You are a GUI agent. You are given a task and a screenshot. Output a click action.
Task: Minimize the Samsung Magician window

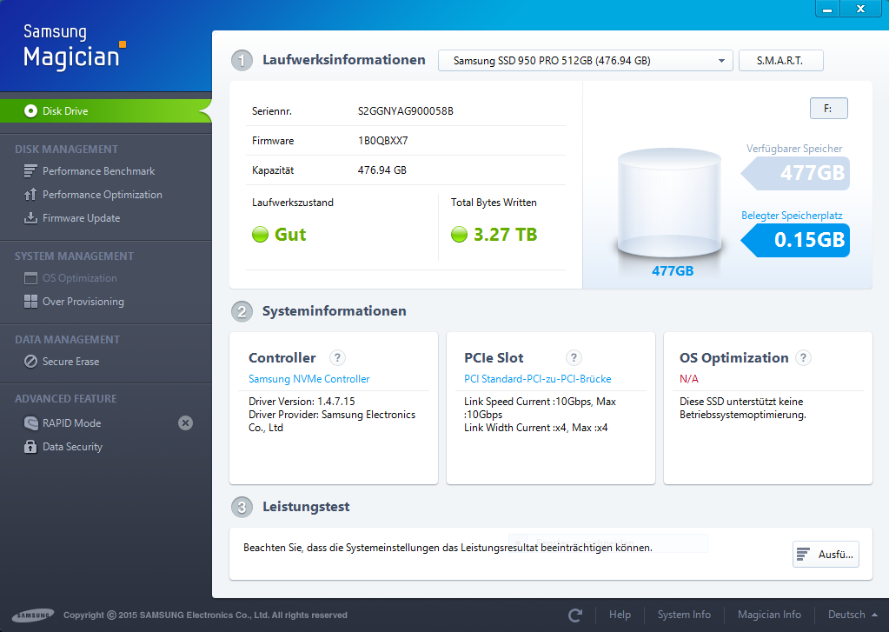[x=827, y=9]
